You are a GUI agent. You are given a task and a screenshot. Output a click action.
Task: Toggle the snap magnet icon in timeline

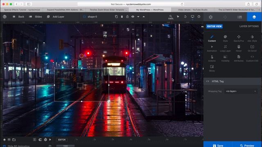40,140
